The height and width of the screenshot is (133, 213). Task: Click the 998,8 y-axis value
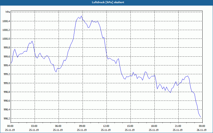(7, 92)
